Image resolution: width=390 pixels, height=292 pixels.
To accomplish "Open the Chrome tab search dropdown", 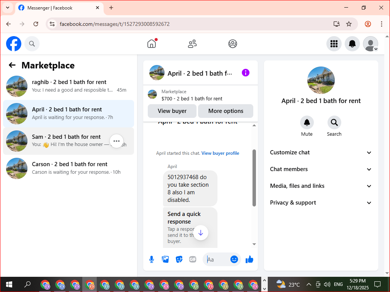I will click(8, 8).
